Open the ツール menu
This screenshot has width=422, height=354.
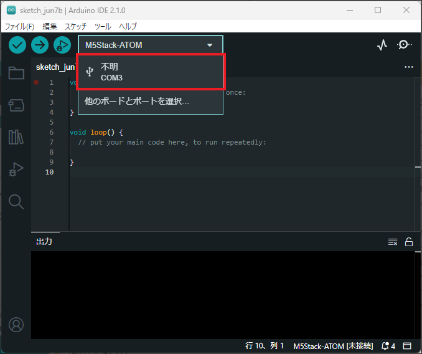coord(103,26)
